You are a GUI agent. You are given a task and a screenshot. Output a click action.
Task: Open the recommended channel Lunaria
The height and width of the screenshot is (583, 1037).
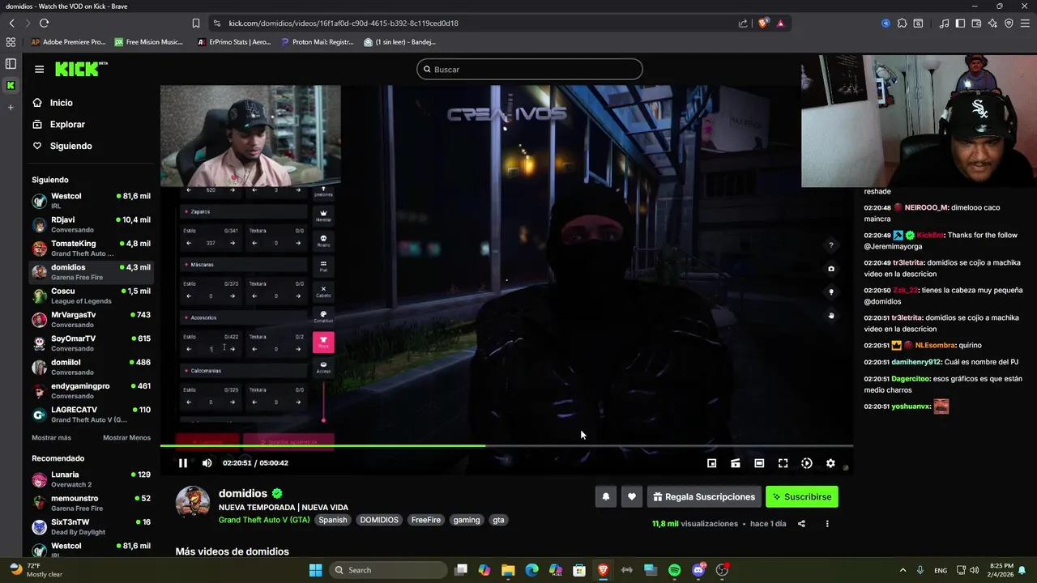coord(91,479)
